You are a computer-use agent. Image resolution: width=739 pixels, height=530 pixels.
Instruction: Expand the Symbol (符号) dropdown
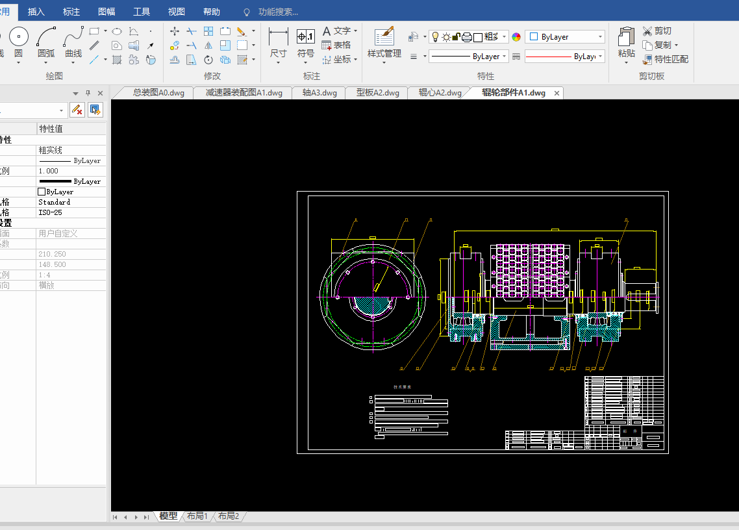pyautogui.click(x=305, y=63)
